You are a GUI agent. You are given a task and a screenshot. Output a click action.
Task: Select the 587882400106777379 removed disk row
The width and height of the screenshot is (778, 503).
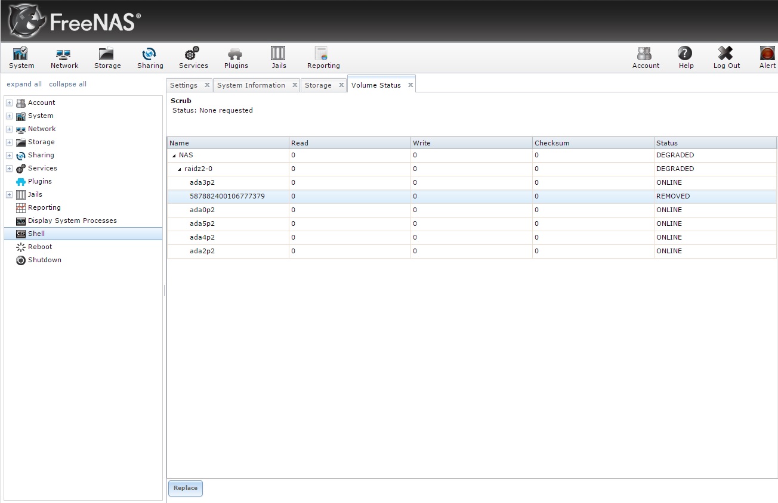(x=472, y=197)
